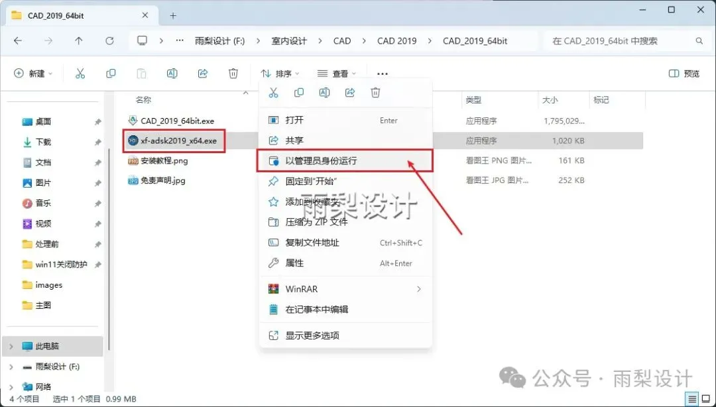Choose 属性 in the context menu
Screen dimensions: 716x407
345,263
